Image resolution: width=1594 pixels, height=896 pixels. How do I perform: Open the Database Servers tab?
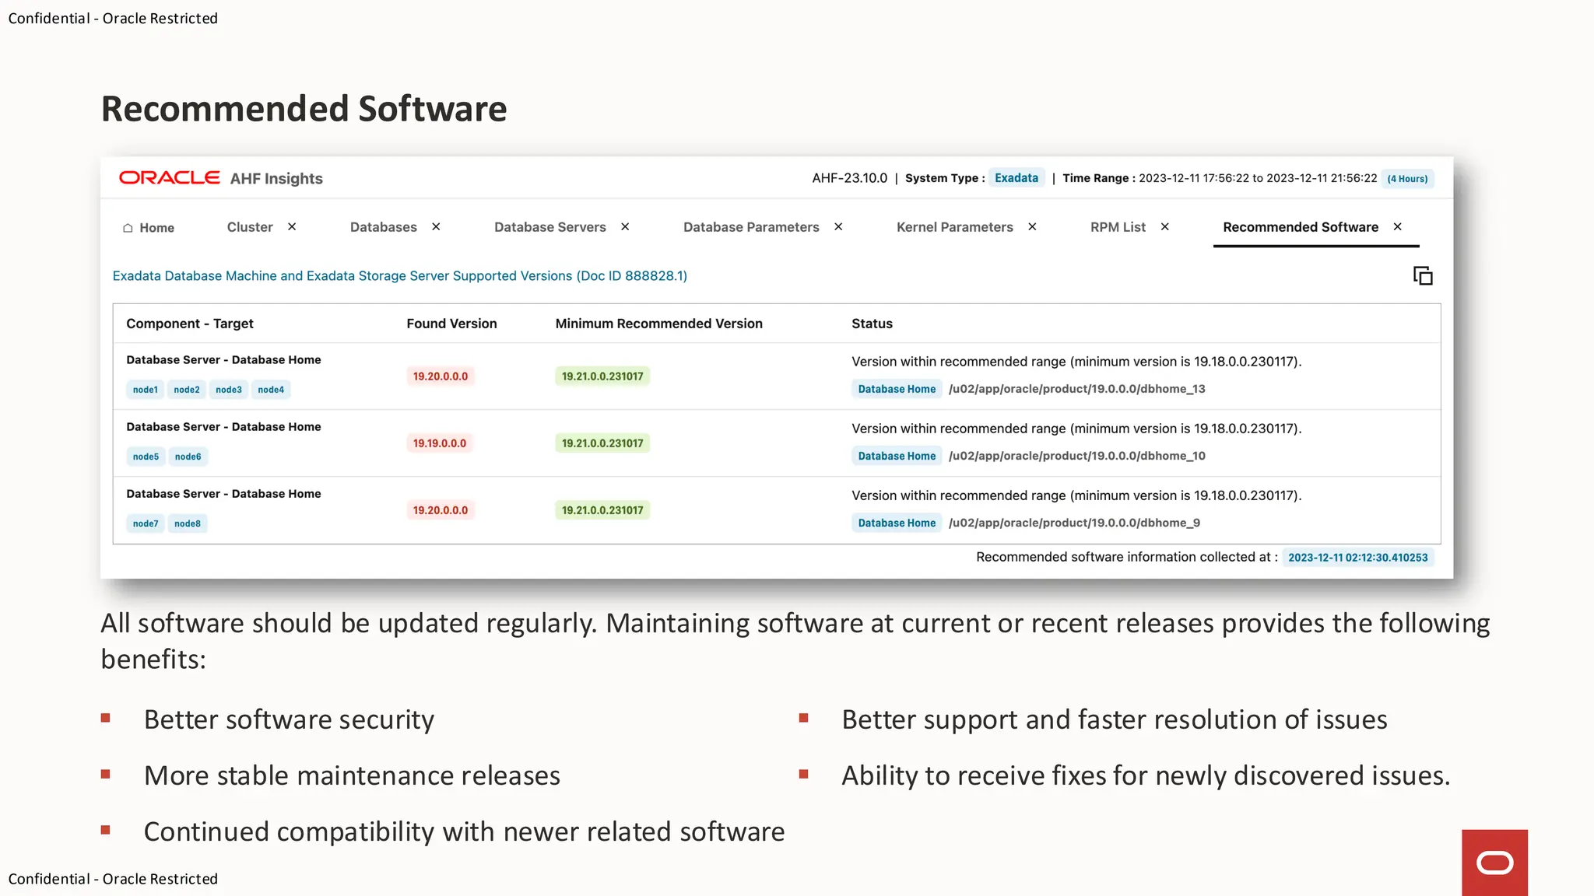(x=550, y=227)
